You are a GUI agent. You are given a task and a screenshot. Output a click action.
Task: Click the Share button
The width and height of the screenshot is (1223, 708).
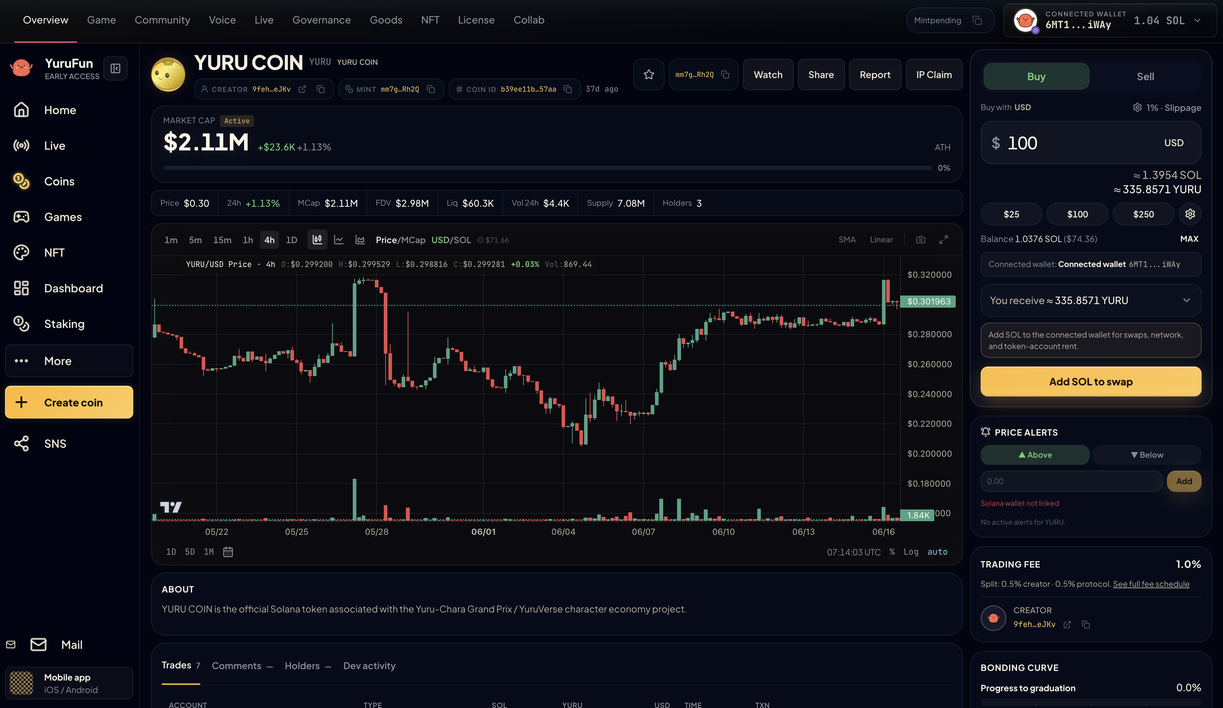click(821, 75)
